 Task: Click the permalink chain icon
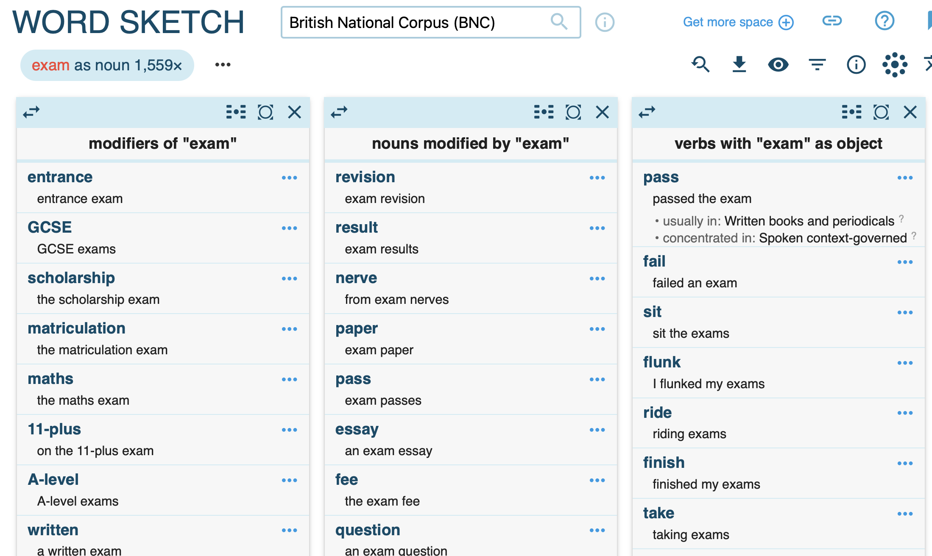pos(832,21)
